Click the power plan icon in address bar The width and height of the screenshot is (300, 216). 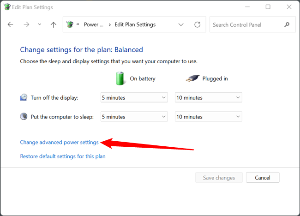[x=70, y=25]
